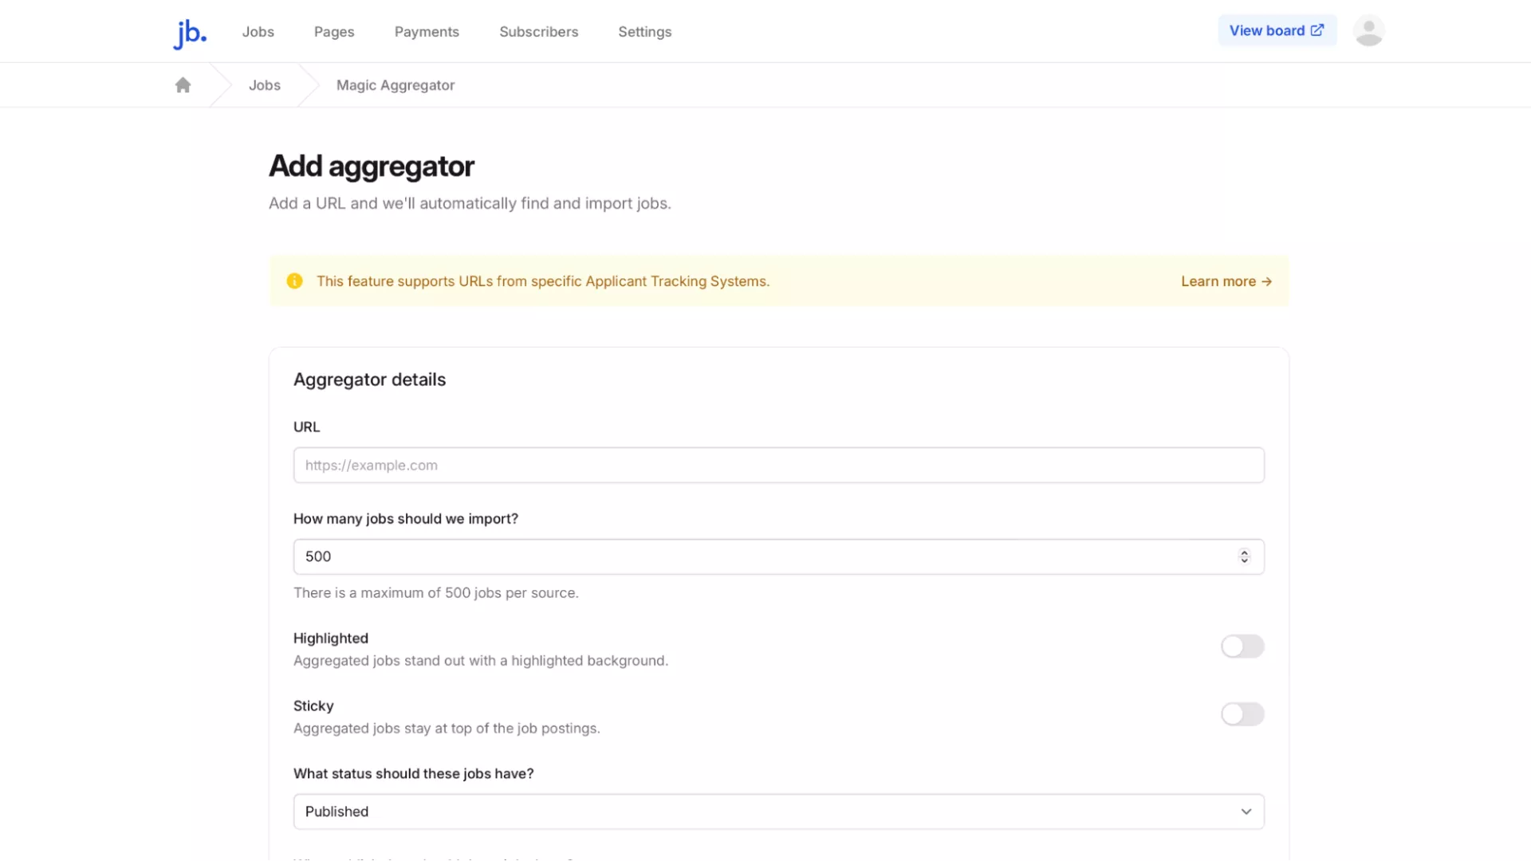Open the Published status dropdown
Screen dimensions: 1531x861
(x=765, y=812)
